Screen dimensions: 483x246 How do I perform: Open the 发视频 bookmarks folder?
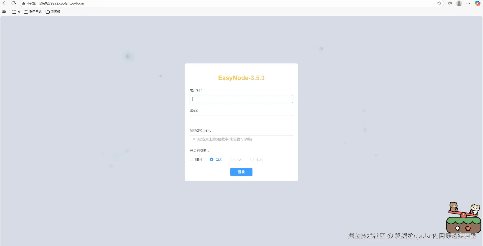point(53,12)
